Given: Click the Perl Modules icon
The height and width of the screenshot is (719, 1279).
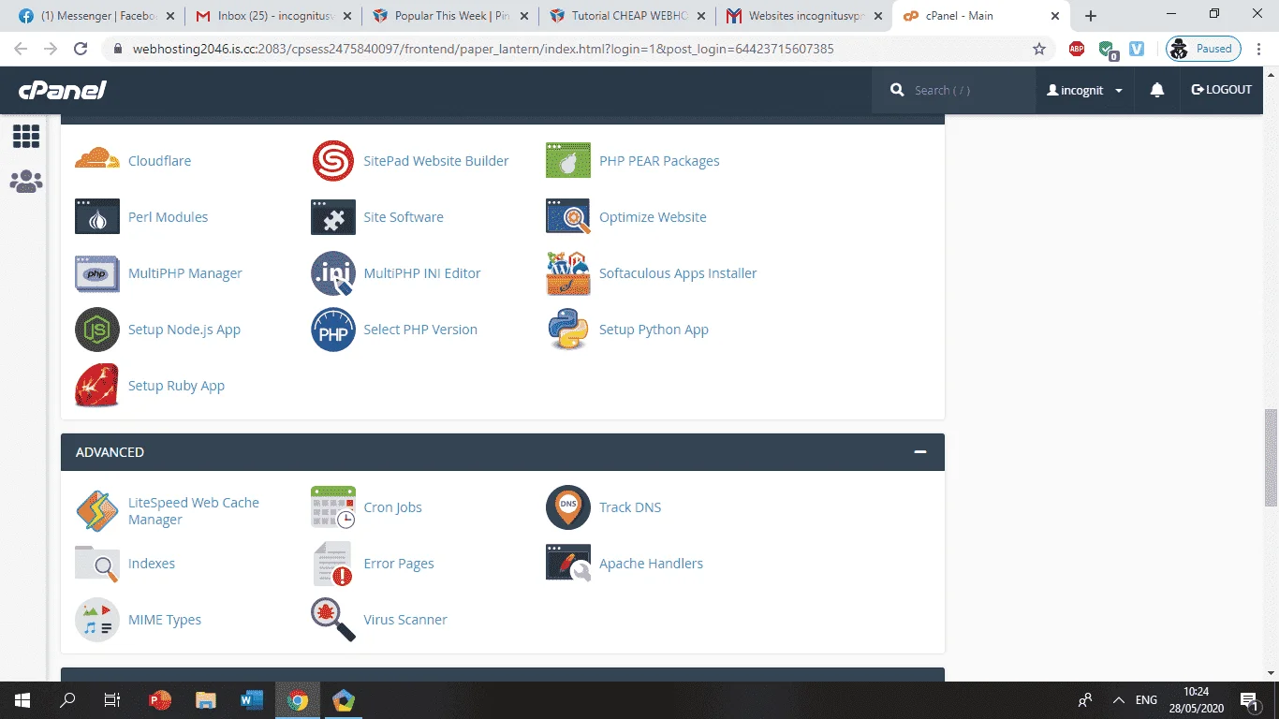Looking at the screenshot, I should [97, 217].
